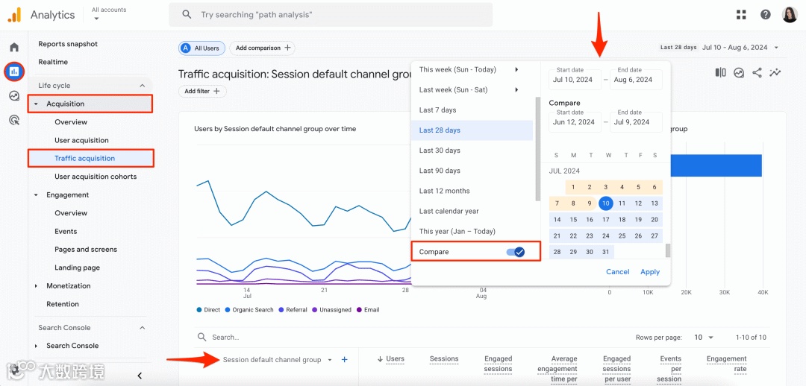Open the Home icon in left rail
Image resolution: width=806 pixels, height=386 pixels.
tap(14, 47)
